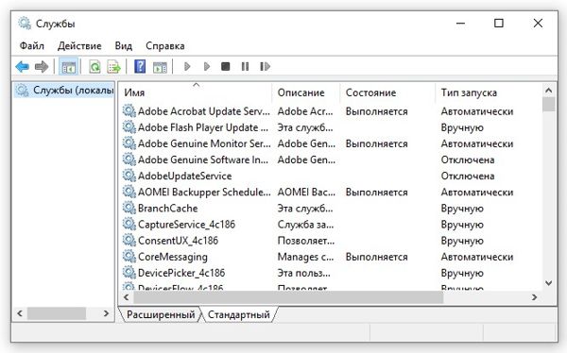Click services list vertical scrollbar up arrow
The image size is (567, 353).
click(548, 91)
